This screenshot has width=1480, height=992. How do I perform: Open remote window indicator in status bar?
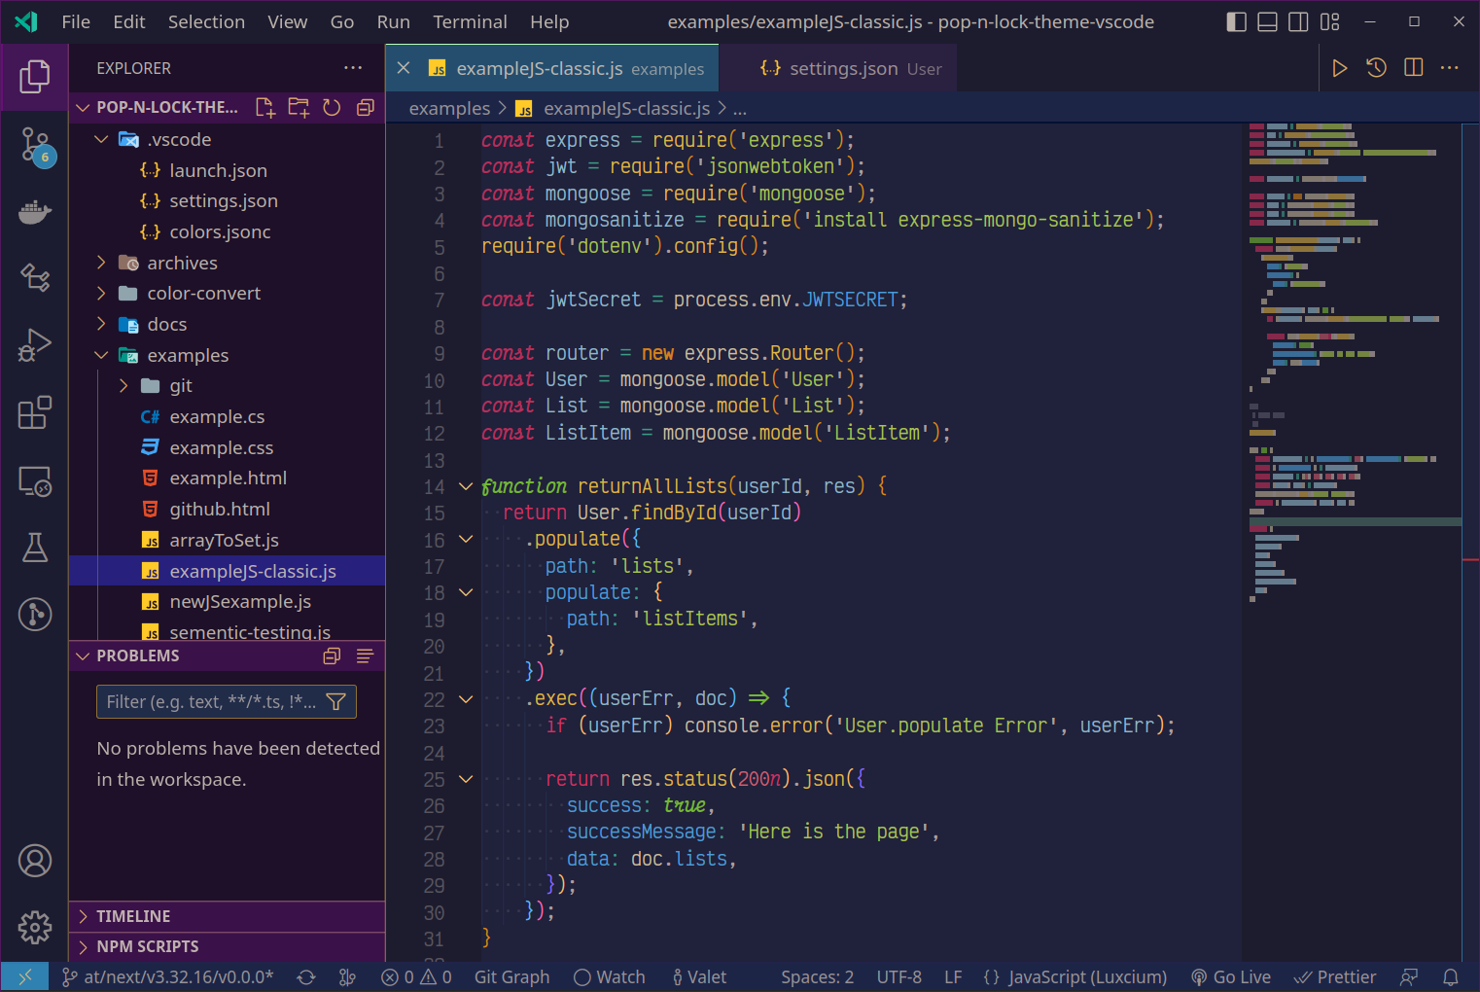(x=25, y=977)
